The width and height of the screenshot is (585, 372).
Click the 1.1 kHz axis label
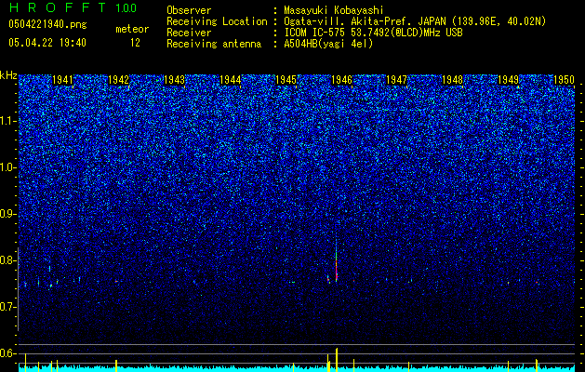(8, 121)
